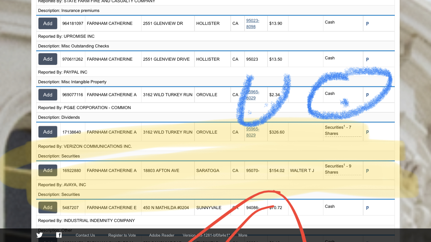431x242 pixels.
Task: Select the property ID '964181097'
Action: click(73, 24)
